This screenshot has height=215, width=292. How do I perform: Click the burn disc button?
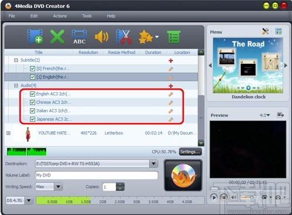click(x=183, y=175)
